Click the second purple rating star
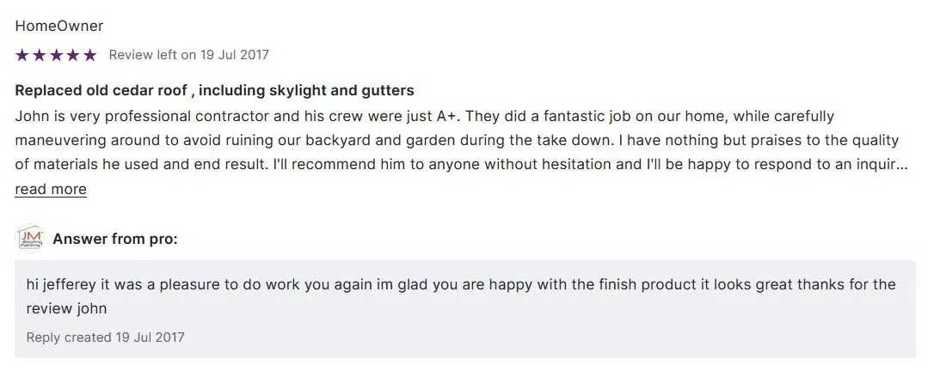 [39, 55]
